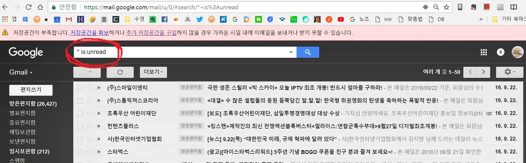Image resolution: width=526 pixels, height=163 pixels.
Task: Open the green Dict bookmark
Action: coord(294,19)
